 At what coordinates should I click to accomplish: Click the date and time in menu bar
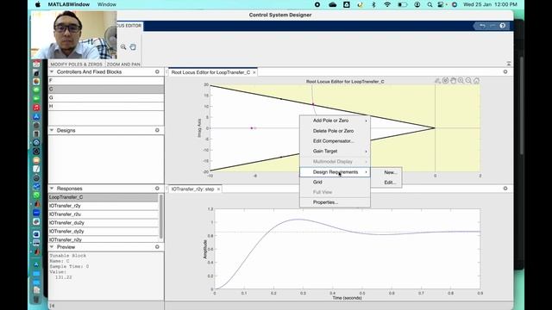[x=490, y=4]
